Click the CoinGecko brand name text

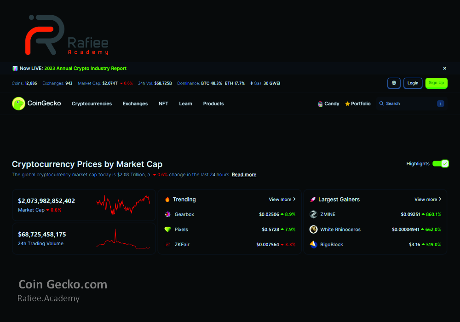44,103
